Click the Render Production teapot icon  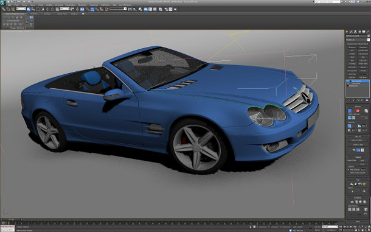(x=175, y=9)
